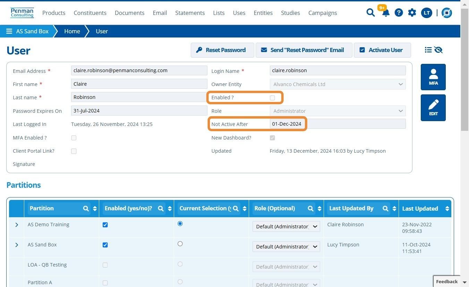Expand the AS Demo Training row
Image resolution: width=469 pixels, height=287 pixels.
tap(17, 225)
